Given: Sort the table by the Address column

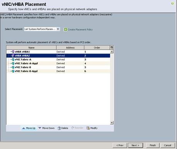Looking at the screenshot, I should tap(70, 48).
